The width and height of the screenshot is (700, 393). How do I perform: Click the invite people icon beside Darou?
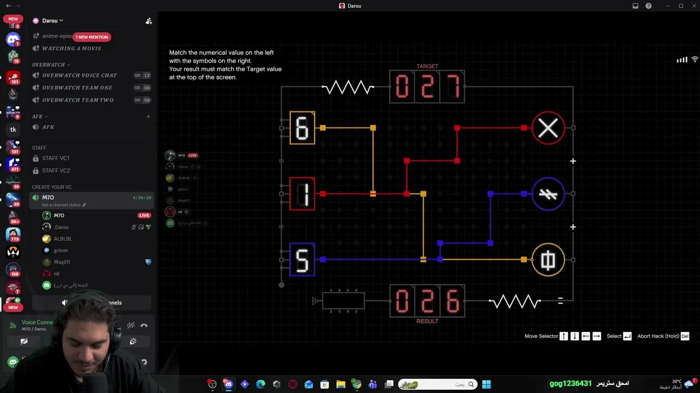[x=148, y=21]
